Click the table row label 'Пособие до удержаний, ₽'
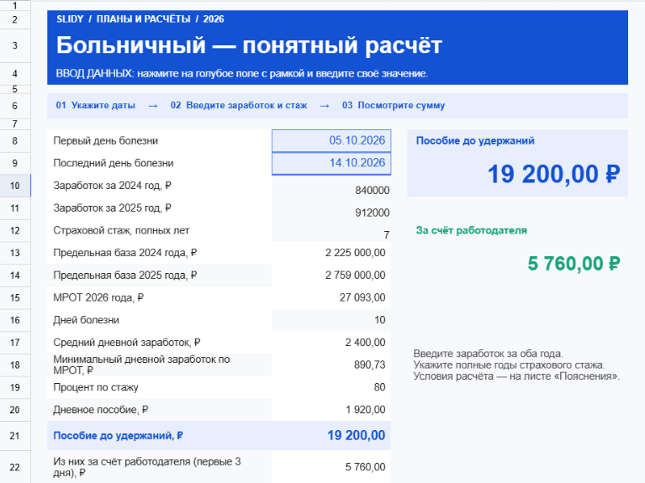645x483 pixels. 118,436
